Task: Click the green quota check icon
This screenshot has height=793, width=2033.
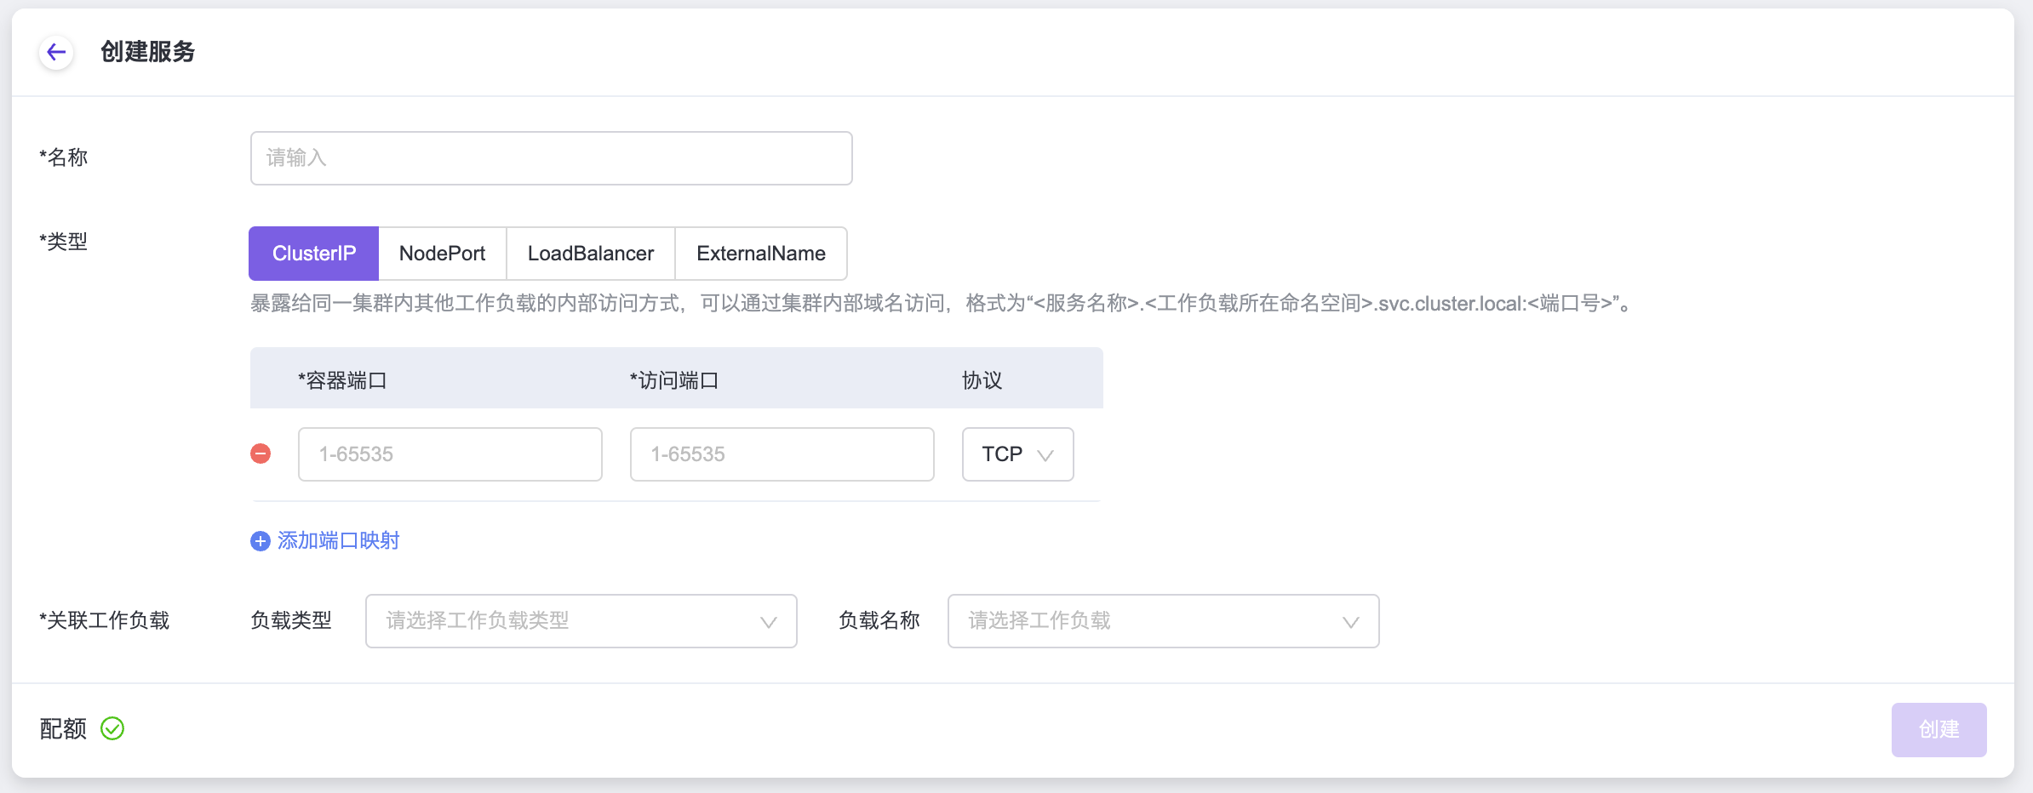Action: point(112,729)
